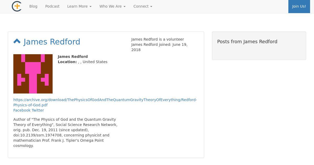This screenshot has width=314, height=165.
Task: Click the Who We Are caret arrow
Action: point(125,7)
